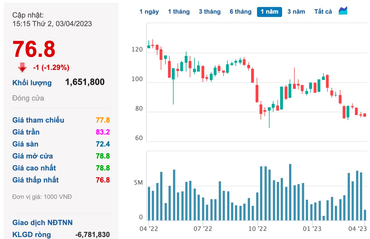This screenshot has height=239, width=370.
Task: Click the lowest price value 76.8
Action: [x=103, y=180]
